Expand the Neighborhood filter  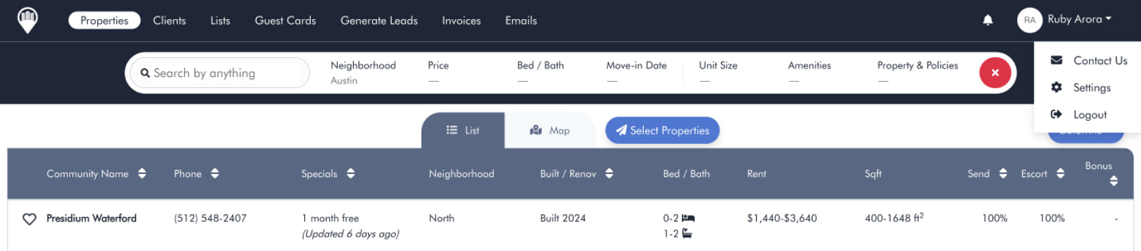pos(363,72)
